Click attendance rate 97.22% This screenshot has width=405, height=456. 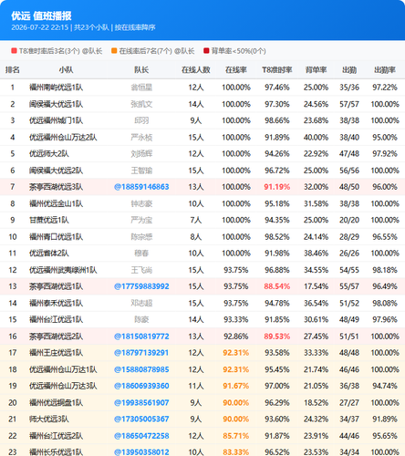(385, 88)
